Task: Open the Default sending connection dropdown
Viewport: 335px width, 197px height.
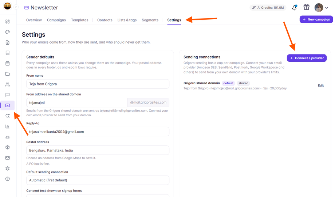Action: coord(98,180)
